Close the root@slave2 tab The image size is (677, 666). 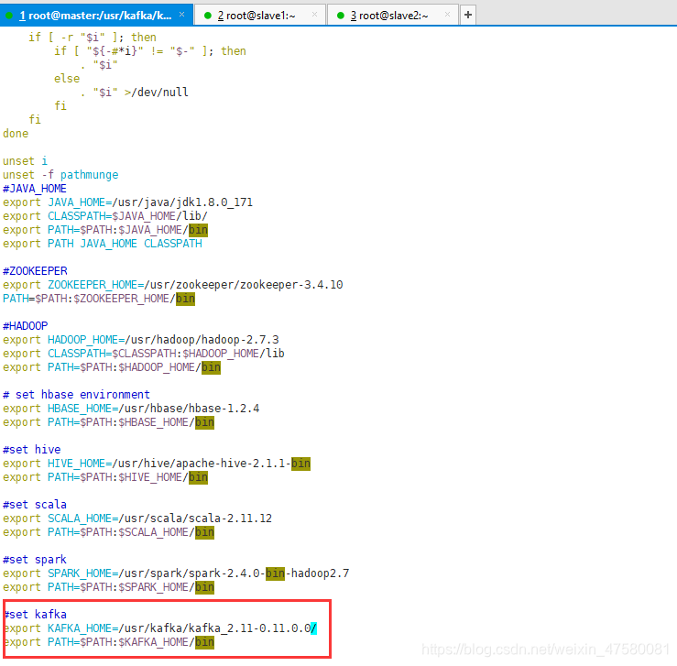447,15
